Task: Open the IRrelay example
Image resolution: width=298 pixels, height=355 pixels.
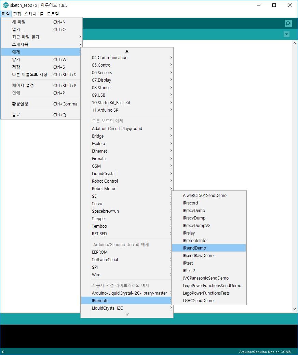Action: coord(209,233)
